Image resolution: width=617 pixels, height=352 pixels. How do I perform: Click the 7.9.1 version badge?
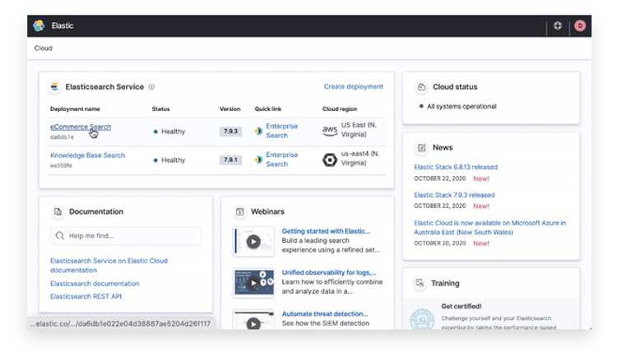[230, 160]
